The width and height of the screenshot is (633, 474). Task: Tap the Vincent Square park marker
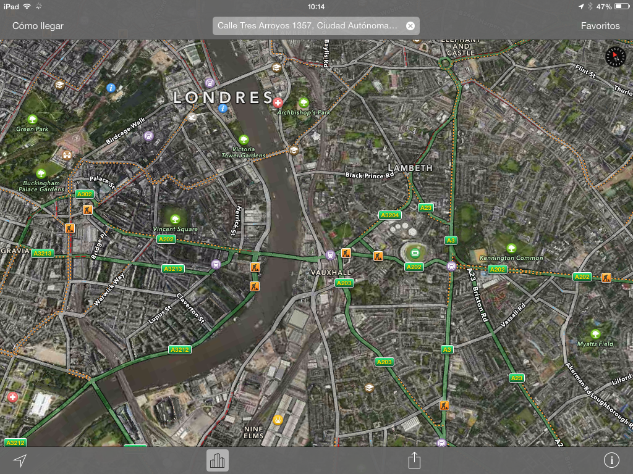coord(175,219)
